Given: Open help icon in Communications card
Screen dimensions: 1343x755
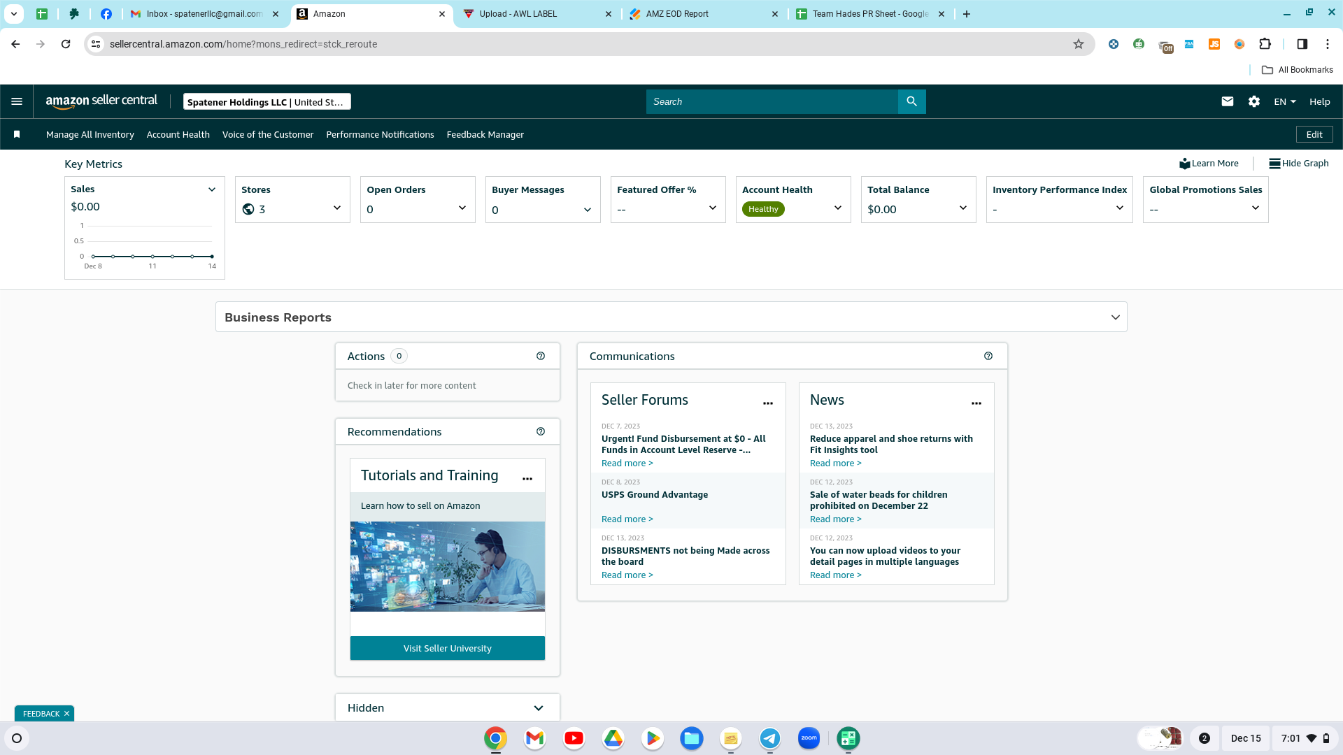Looking at the screenshot, I should coord(988,356).
